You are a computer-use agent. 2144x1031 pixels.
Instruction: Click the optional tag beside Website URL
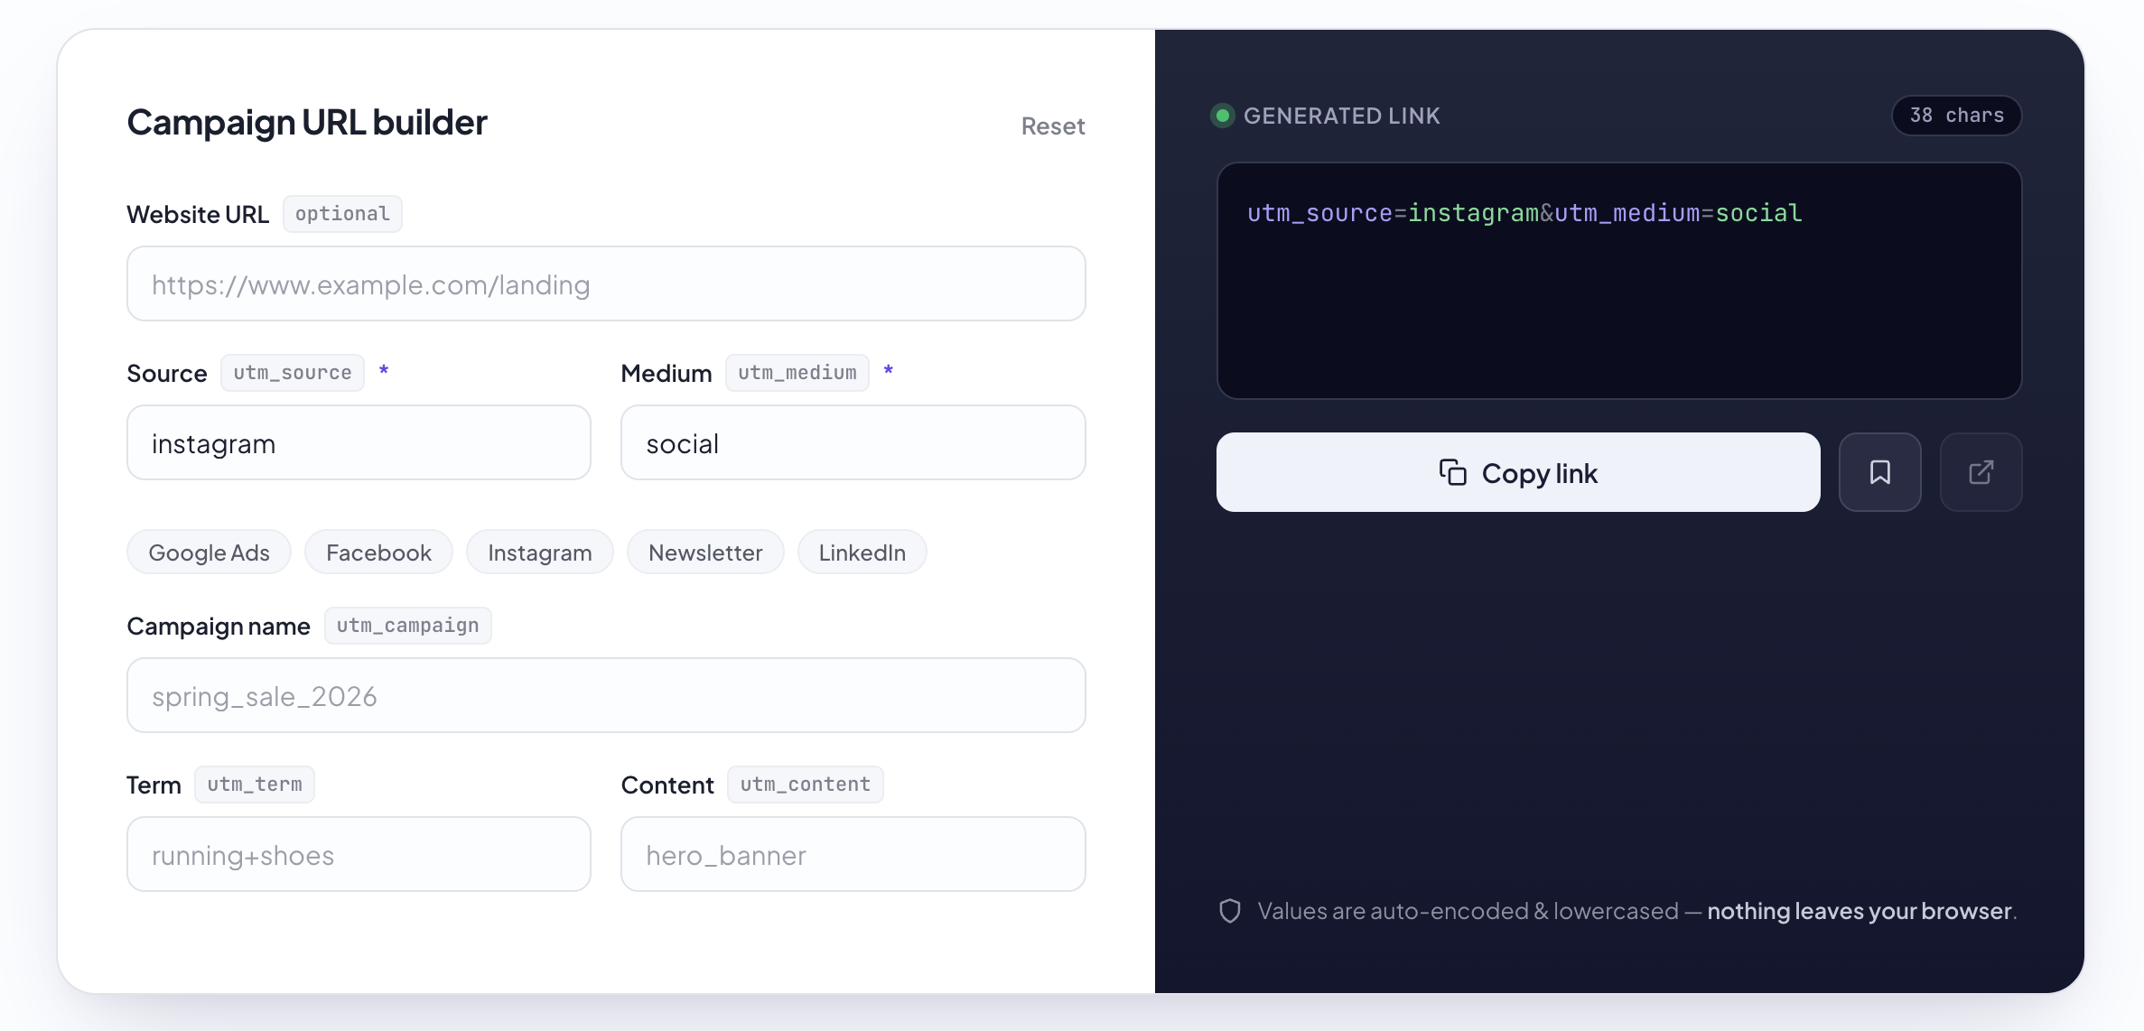pos(342,214)
